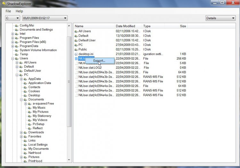Click the NtUser.dat.LOG2 file icon
The image size is (240, 168).
(76, 68)
